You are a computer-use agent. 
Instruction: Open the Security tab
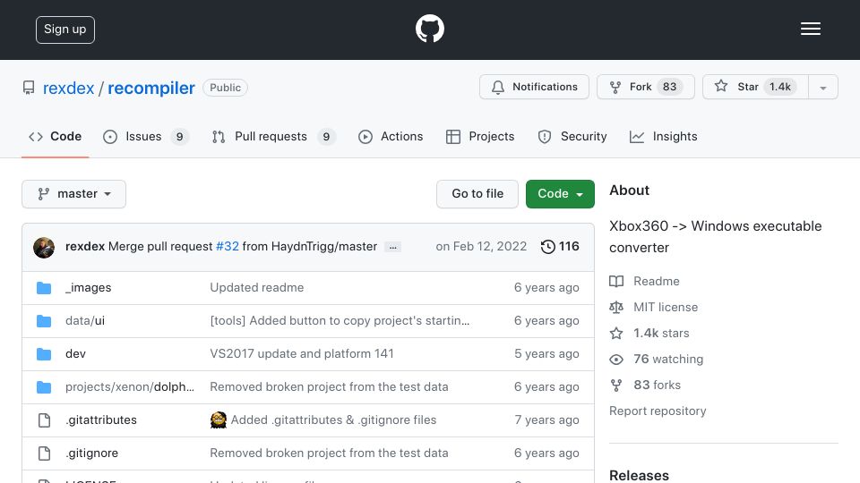click(x=572, y=136)
